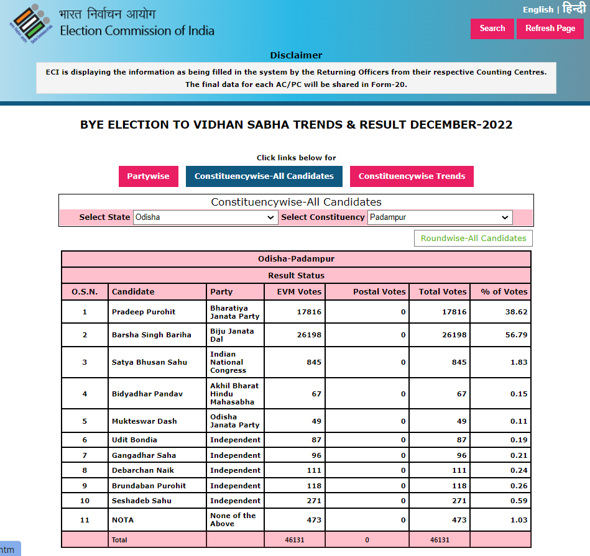
Task: Open the Roundwise-All Candidates link
Action: (x=473, y=239)
